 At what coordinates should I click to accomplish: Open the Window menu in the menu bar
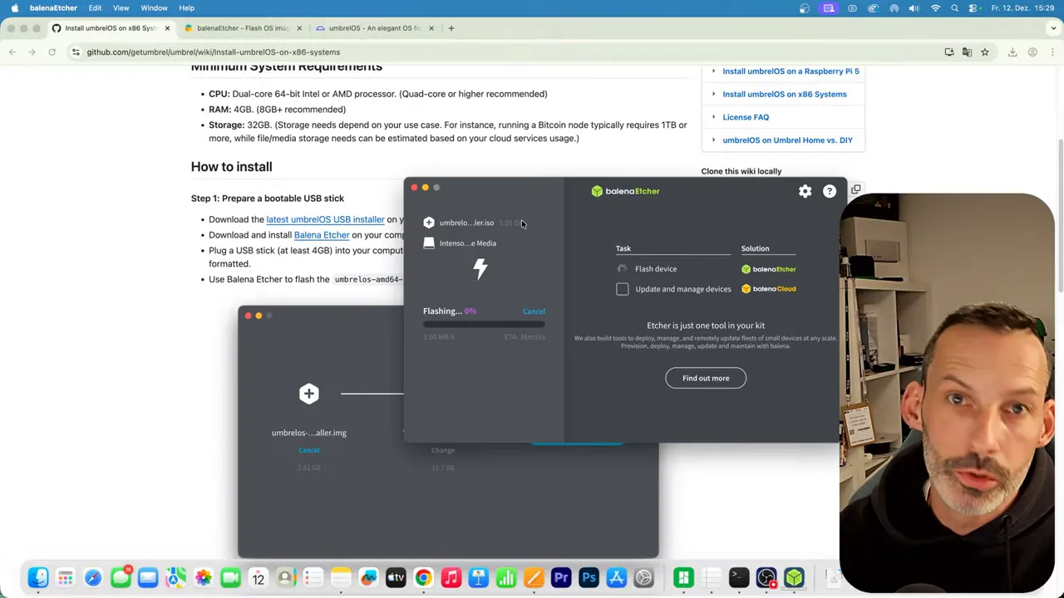click(154, 7)
